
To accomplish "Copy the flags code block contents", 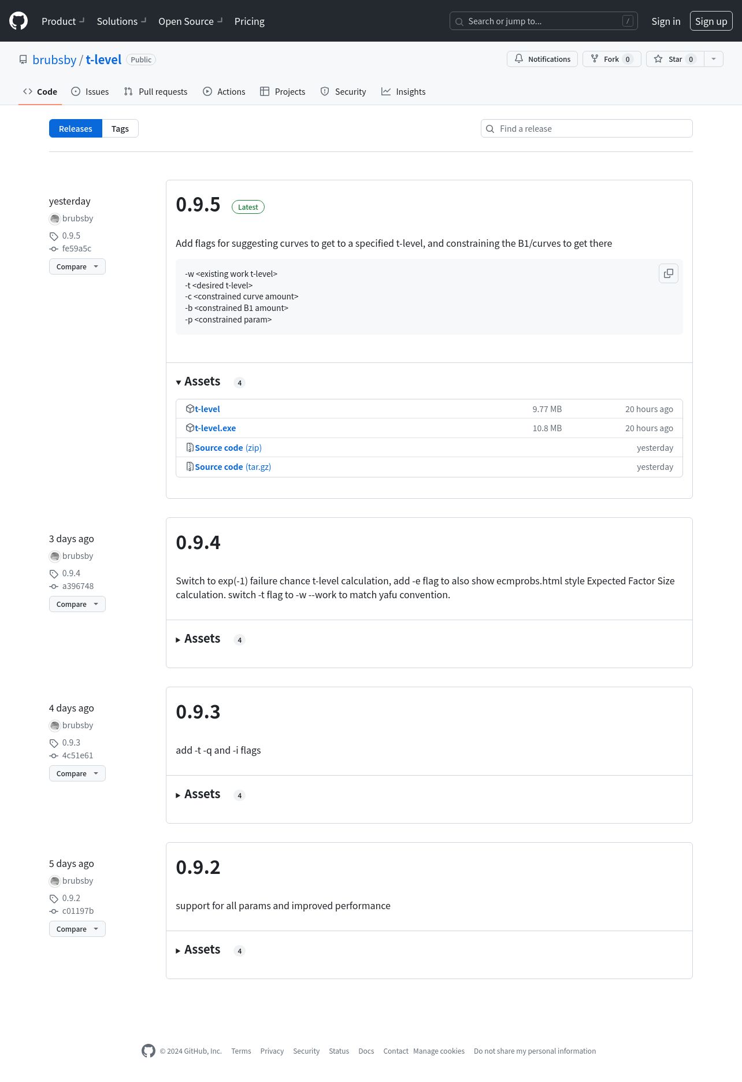I will [x=669, y=273].
